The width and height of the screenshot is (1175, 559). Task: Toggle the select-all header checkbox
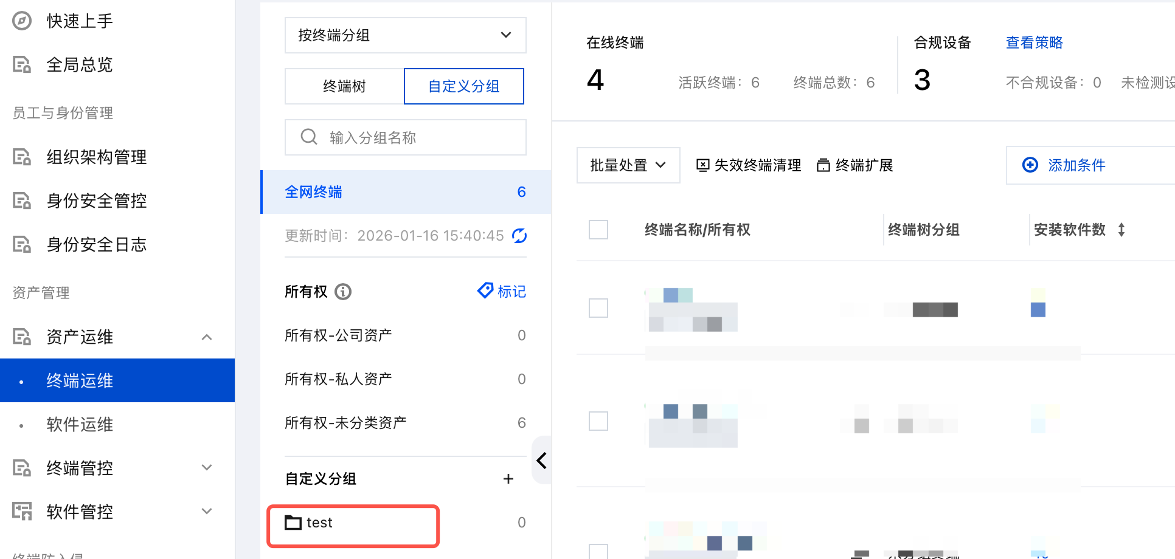(x=598, y=230)
